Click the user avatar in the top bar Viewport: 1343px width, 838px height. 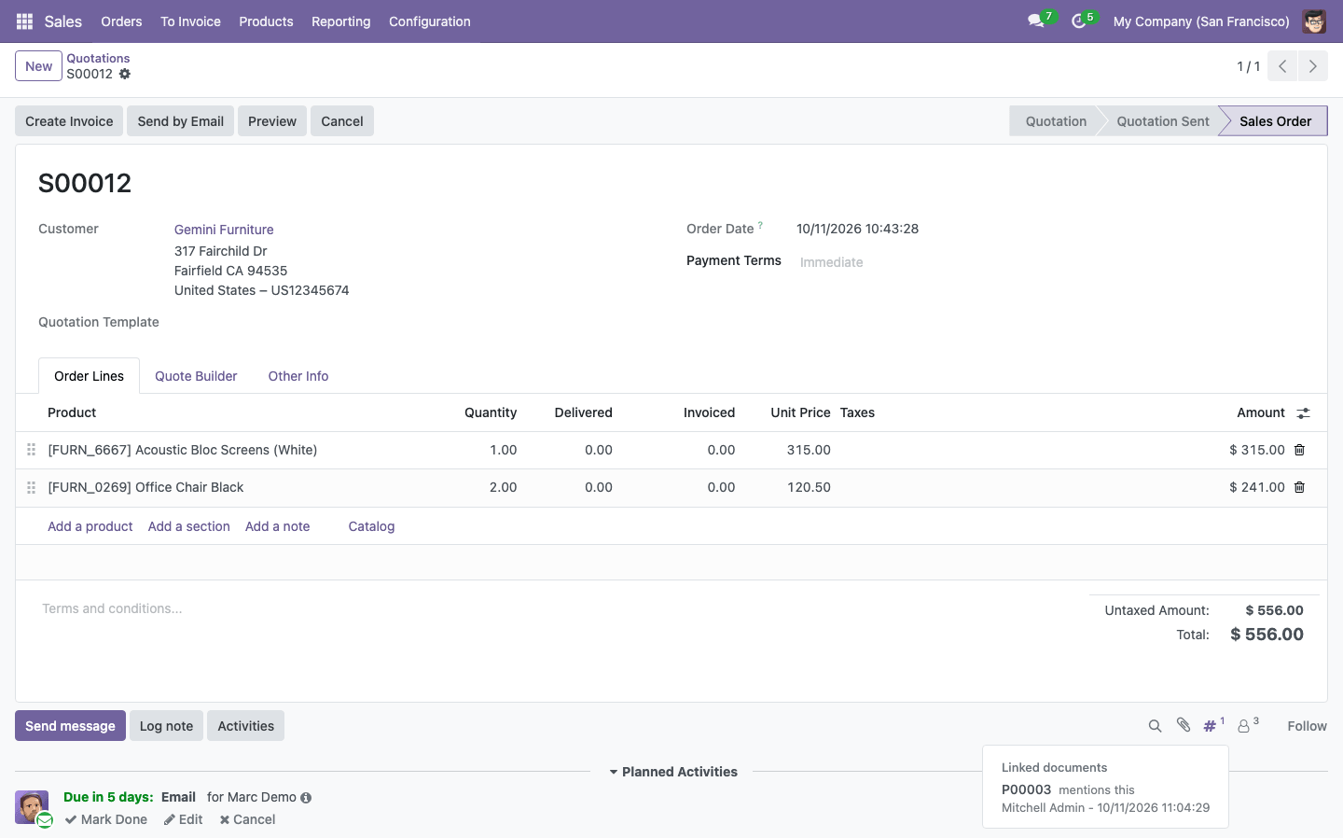click(x=1314, y=21)
